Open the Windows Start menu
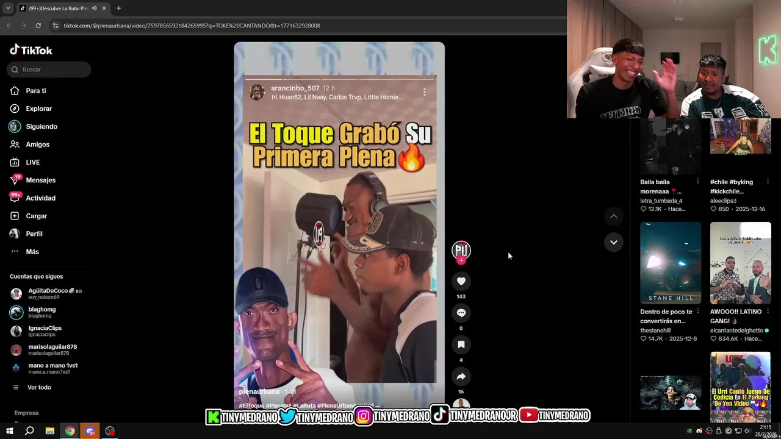The image size is (781, 439). pyautogui.click(x=9, y=431)
